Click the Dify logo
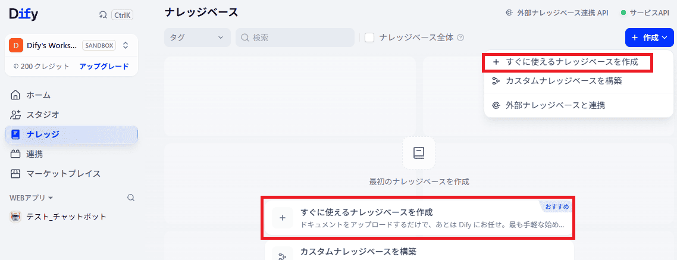This screenshot has height=260, width=677. 24,14
